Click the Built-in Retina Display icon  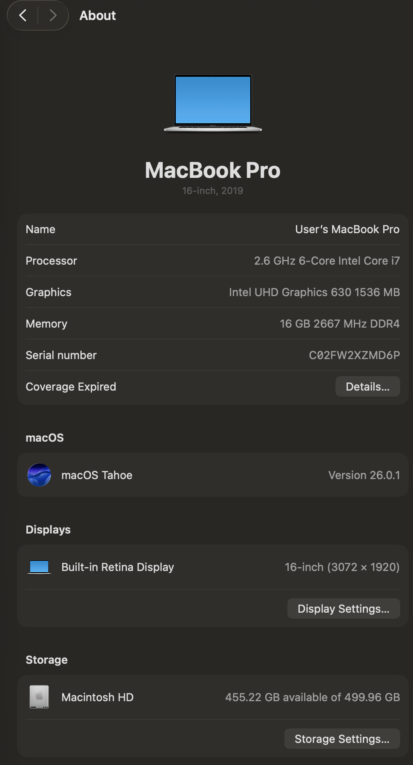coord(39,567)
